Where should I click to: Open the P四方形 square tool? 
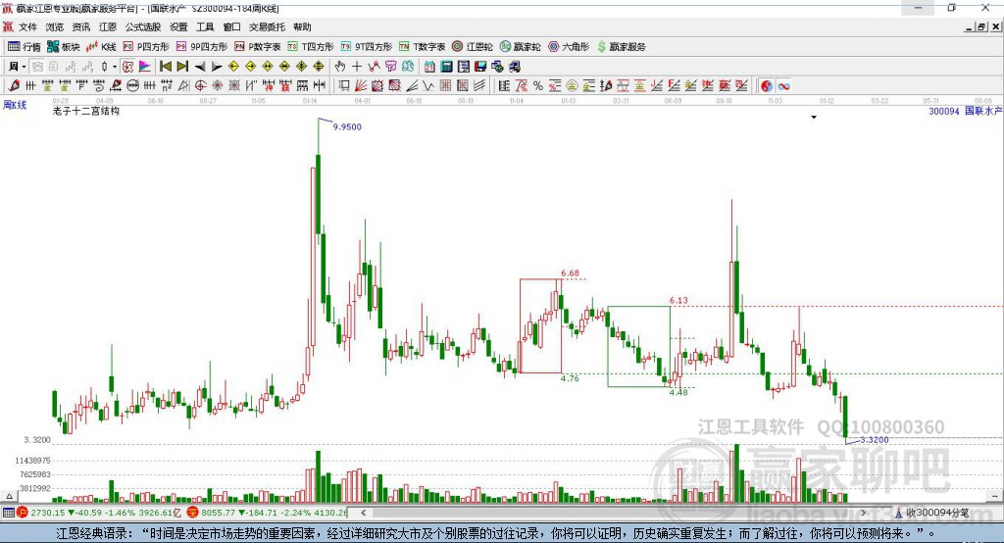click(x=145, y=47)
